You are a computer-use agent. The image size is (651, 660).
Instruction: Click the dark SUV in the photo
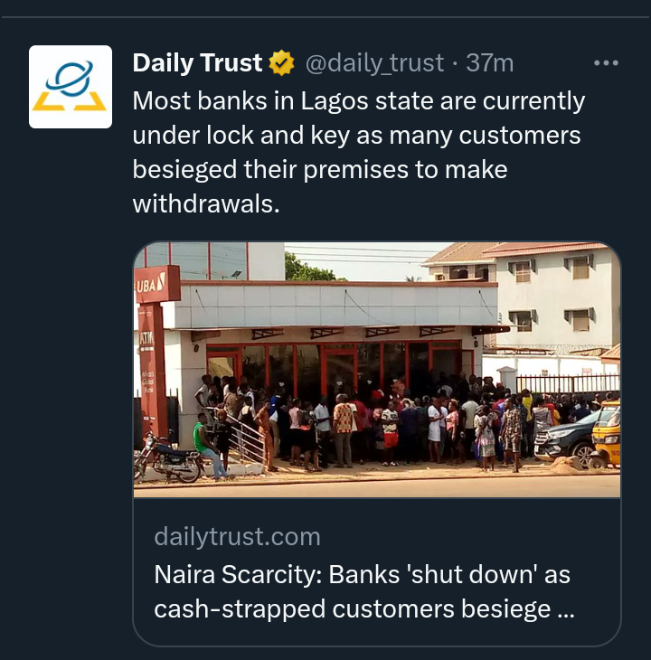click(566, 438)
